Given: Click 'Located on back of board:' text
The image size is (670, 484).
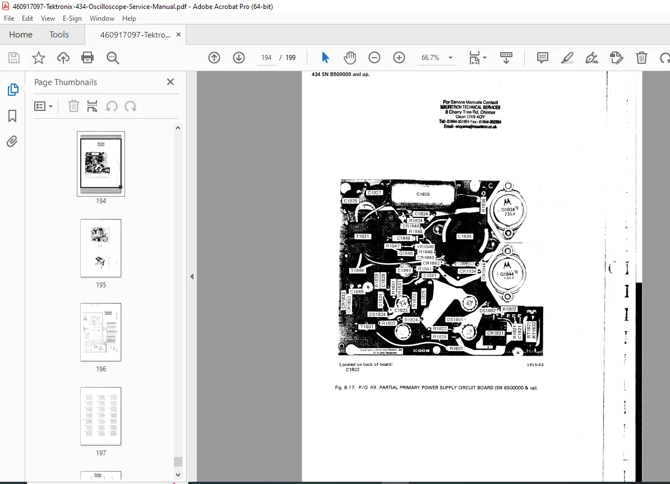Looking at the screenshot, I should 366,365.
